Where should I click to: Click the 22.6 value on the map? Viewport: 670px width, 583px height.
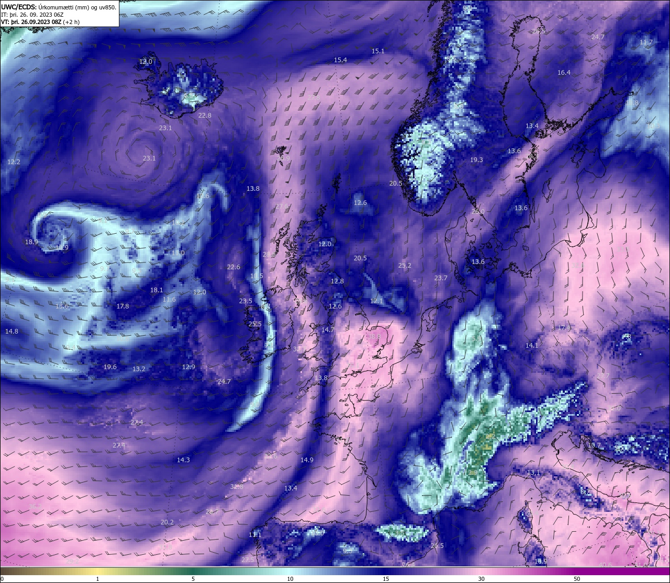[x=233, y=267]
